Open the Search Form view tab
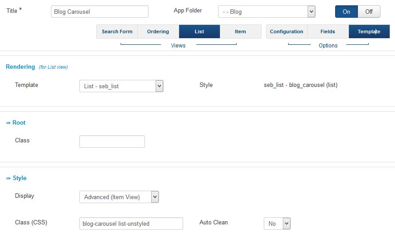 pyautogui.click(x=117, y=31)
